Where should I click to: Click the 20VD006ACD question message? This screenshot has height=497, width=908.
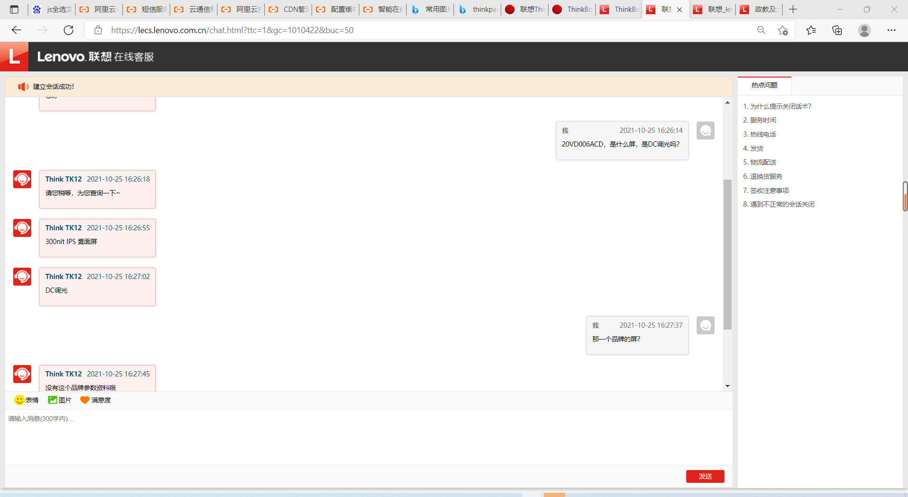(x=620, y=144)
